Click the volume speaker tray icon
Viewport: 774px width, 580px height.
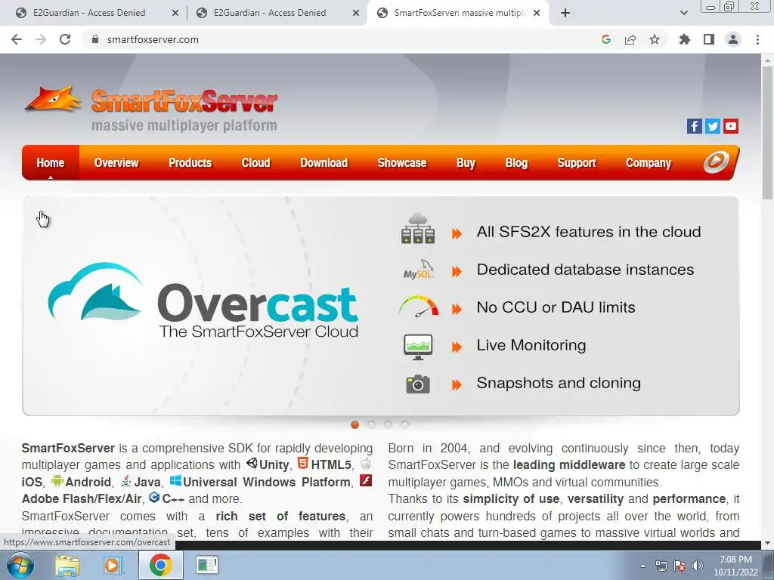point(698,566)
